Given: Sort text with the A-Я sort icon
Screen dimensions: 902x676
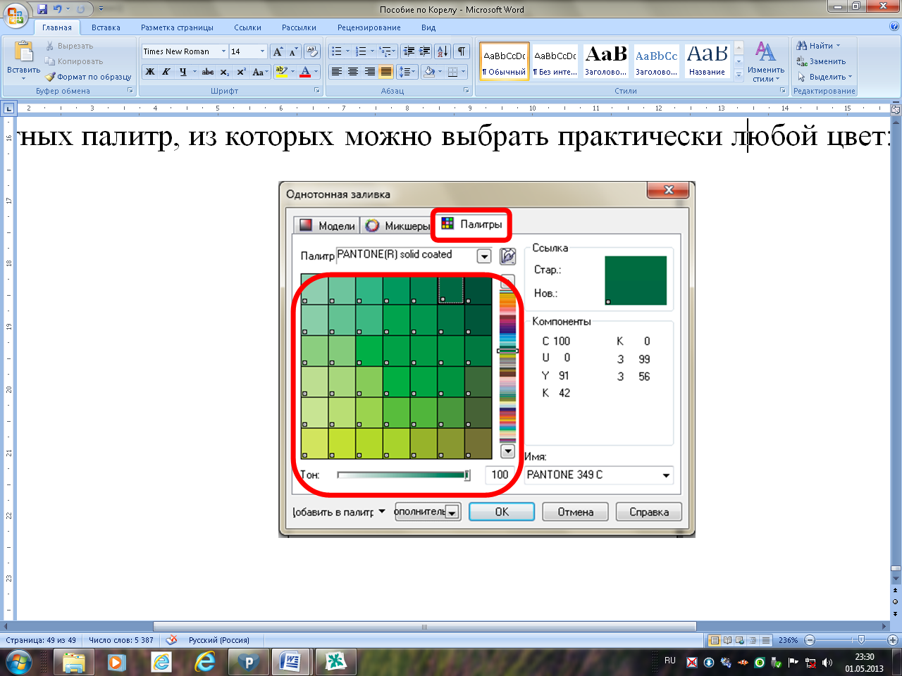Looking at the screenshot, I should click(x=443, y=51).
